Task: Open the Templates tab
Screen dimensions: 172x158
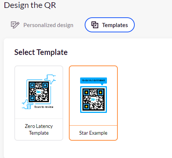Action: click(110, 25)
